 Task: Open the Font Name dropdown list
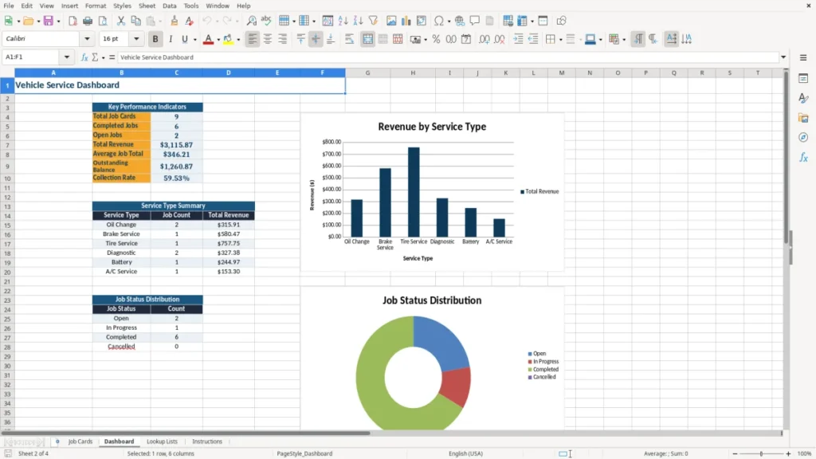pyautogui.click(x=87, y=39)
